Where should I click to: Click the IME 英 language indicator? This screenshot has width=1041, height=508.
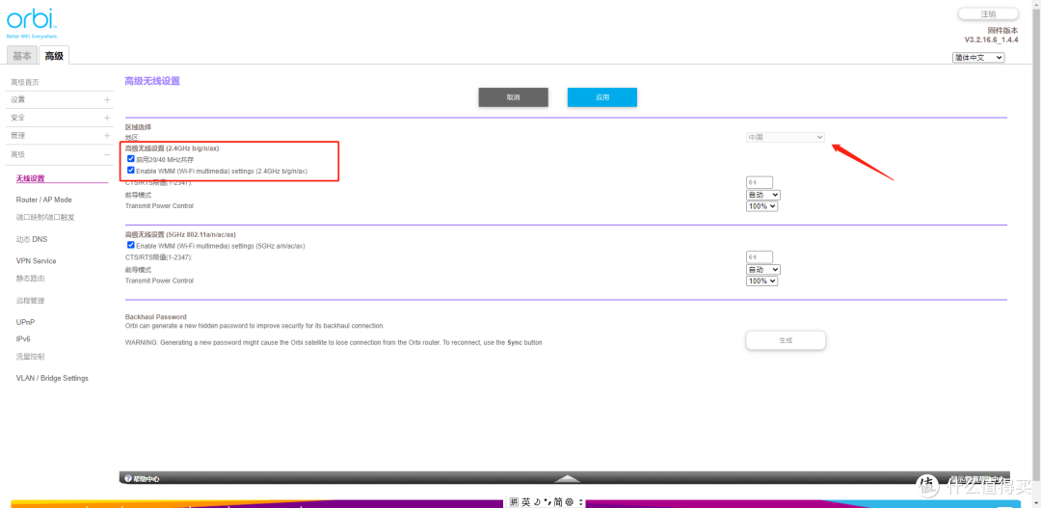526,502
